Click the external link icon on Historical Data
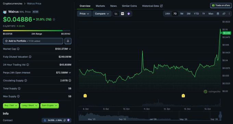The width and height of the screenshot is (233, 124). click(161, 6)
